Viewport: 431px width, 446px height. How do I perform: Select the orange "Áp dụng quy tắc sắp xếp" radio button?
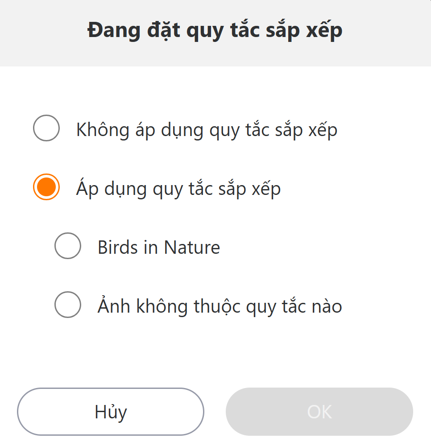tap(46, 187)
